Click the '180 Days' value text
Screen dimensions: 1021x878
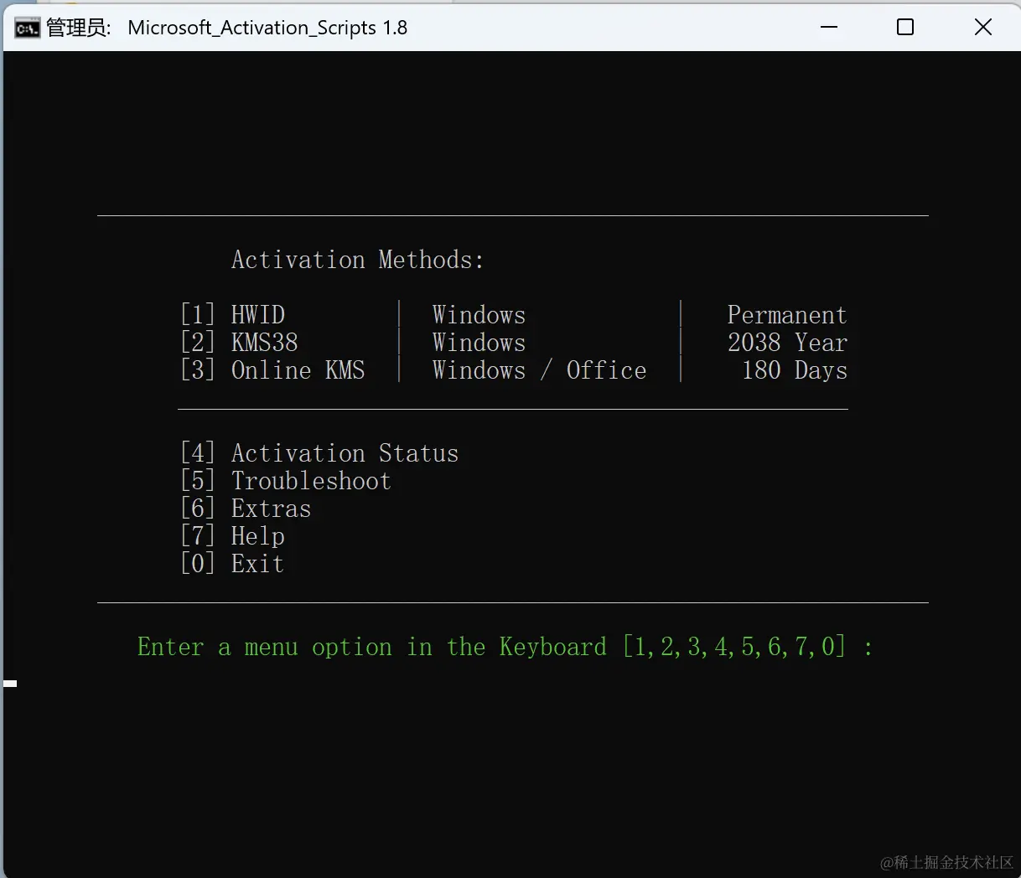(795, 370)
